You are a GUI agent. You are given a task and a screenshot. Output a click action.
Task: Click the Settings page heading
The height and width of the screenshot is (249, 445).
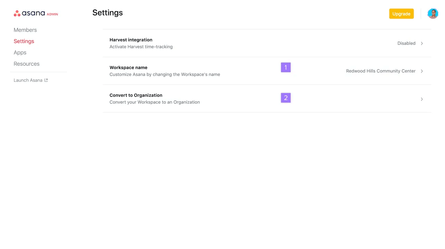(107, 13)
